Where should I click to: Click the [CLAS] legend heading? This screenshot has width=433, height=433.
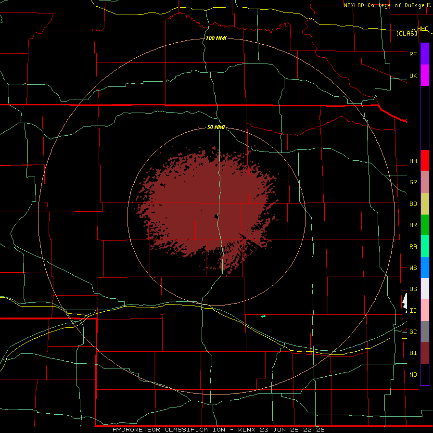[407, 33]
